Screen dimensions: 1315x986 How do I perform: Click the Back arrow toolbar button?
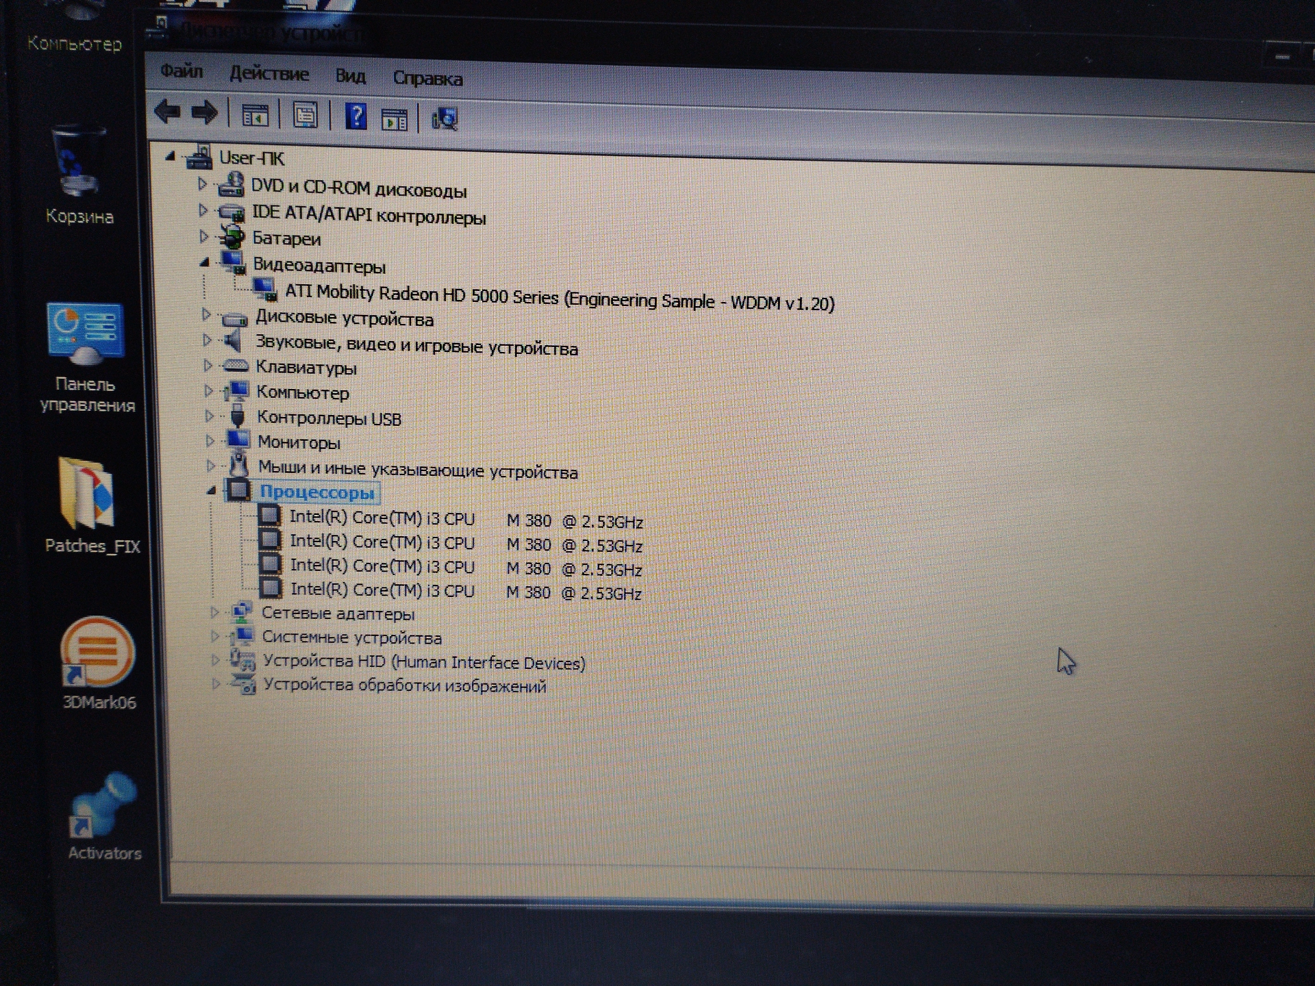(x=167, y=111)
